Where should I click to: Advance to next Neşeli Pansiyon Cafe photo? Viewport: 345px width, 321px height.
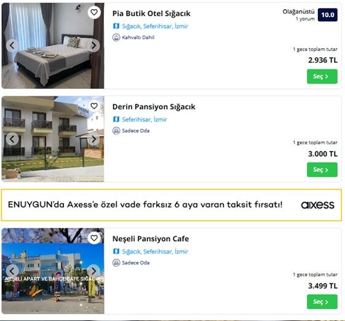[93, 271]
